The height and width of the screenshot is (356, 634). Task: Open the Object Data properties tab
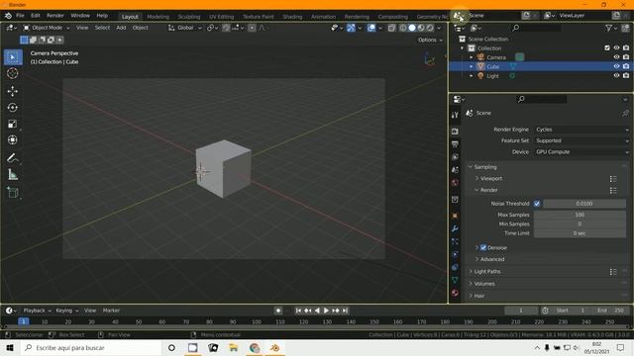tap(455, 280)
